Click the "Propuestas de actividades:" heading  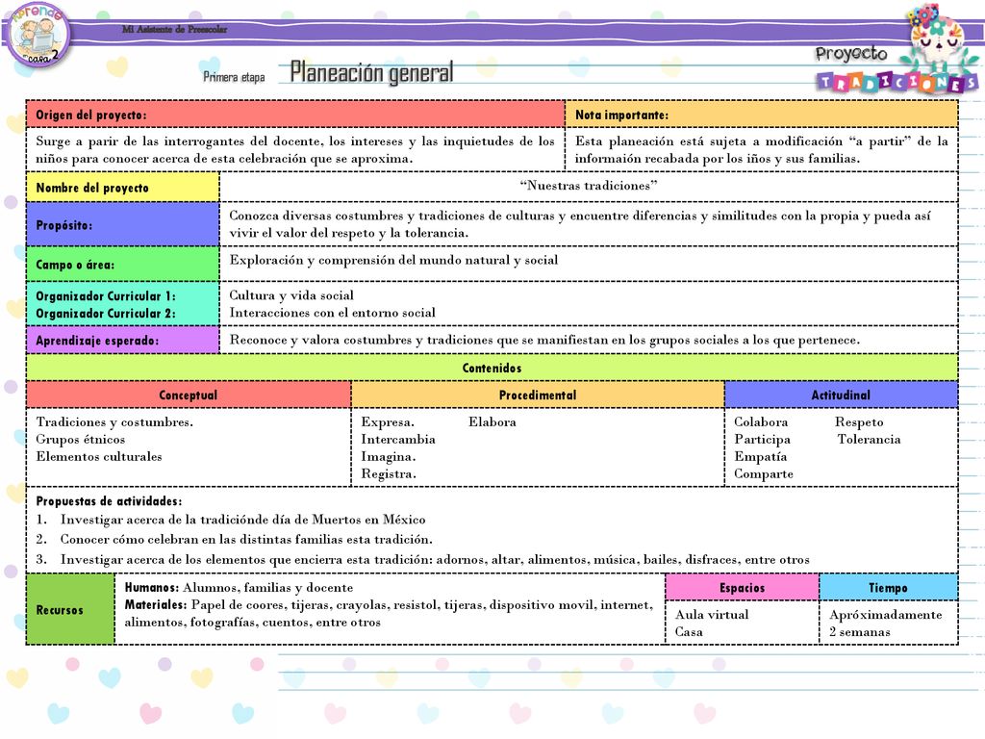[x=109, y=500]
